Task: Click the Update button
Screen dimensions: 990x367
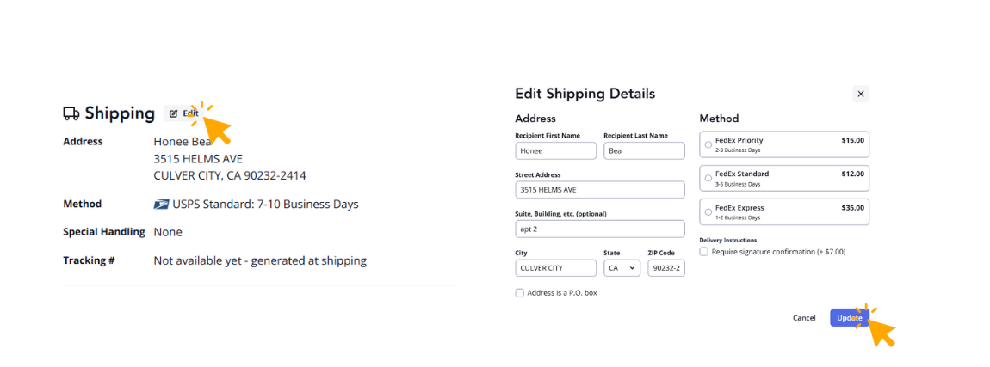Action: [849, 318]
